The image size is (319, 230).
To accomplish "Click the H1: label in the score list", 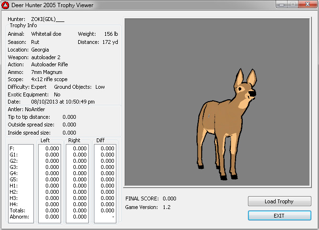I will 13,186.
